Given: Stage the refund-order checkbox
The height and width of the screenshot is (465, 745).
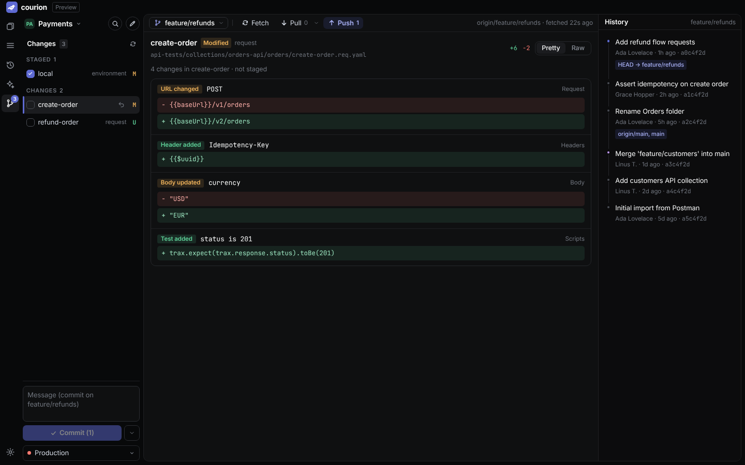Looking at the screenshot, I should (x=31, y=122).
